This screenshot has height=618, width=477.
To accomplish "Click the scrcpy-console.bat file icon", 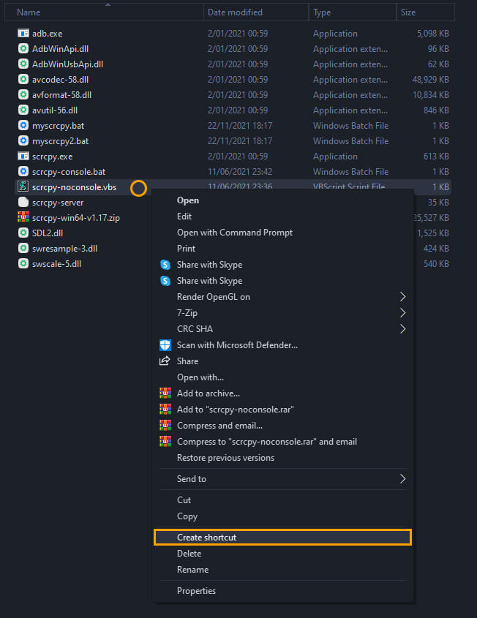I will (23, 171).
